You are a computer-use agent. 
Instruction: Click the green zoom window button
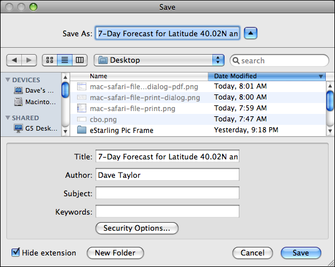coord(33,7)
